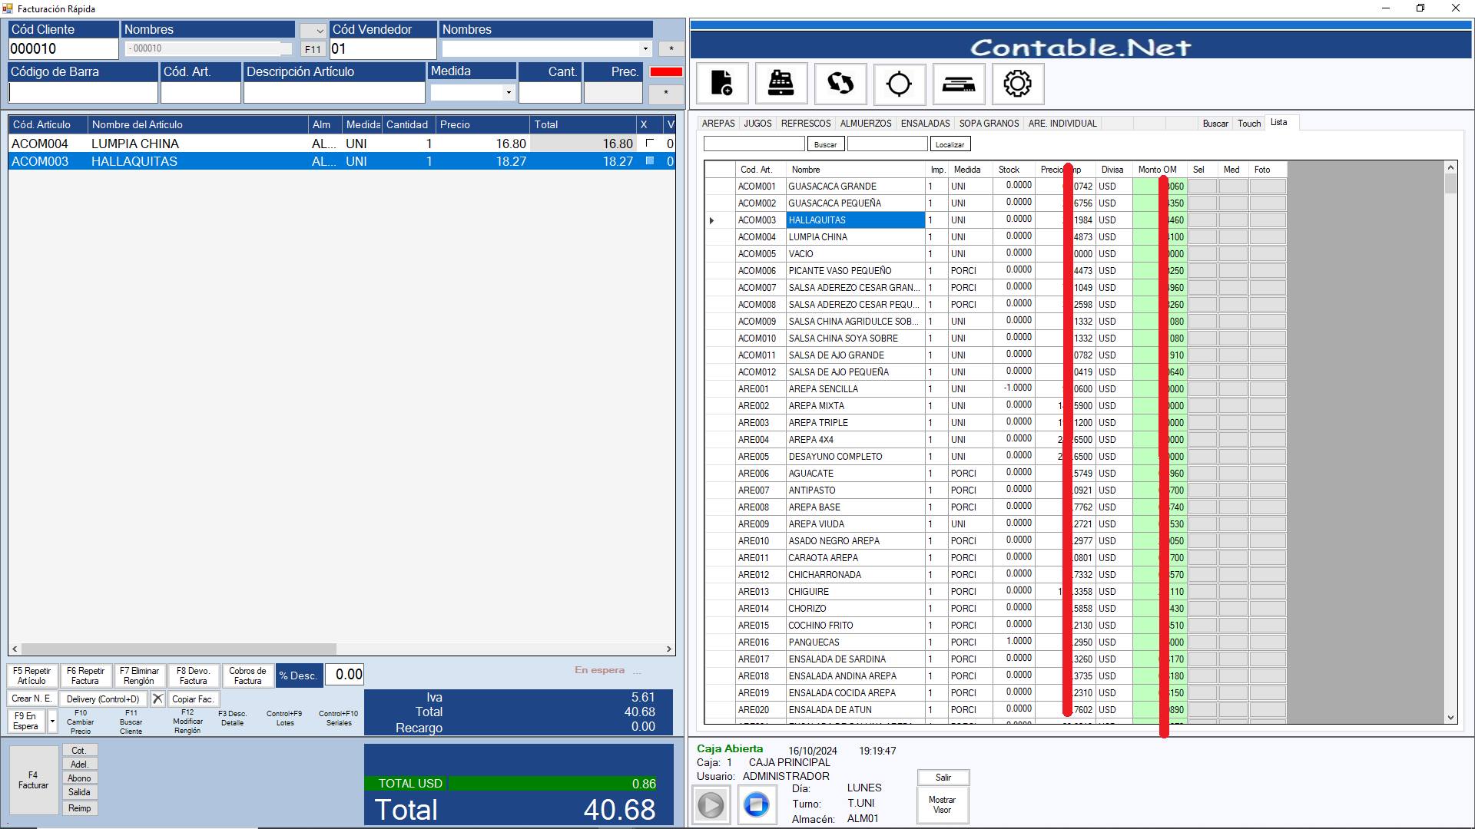Click the horizontal scrollbar under the invoice grid

point(179,649)
